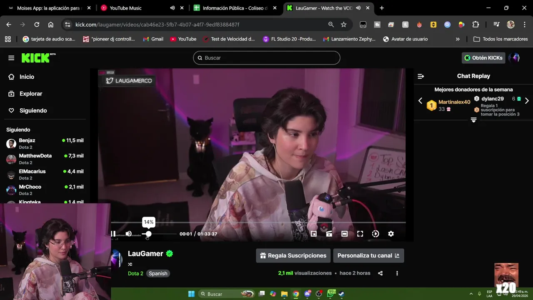Mute the video player volume
This screenshot has width=533, height=300.
coord(129,234)
